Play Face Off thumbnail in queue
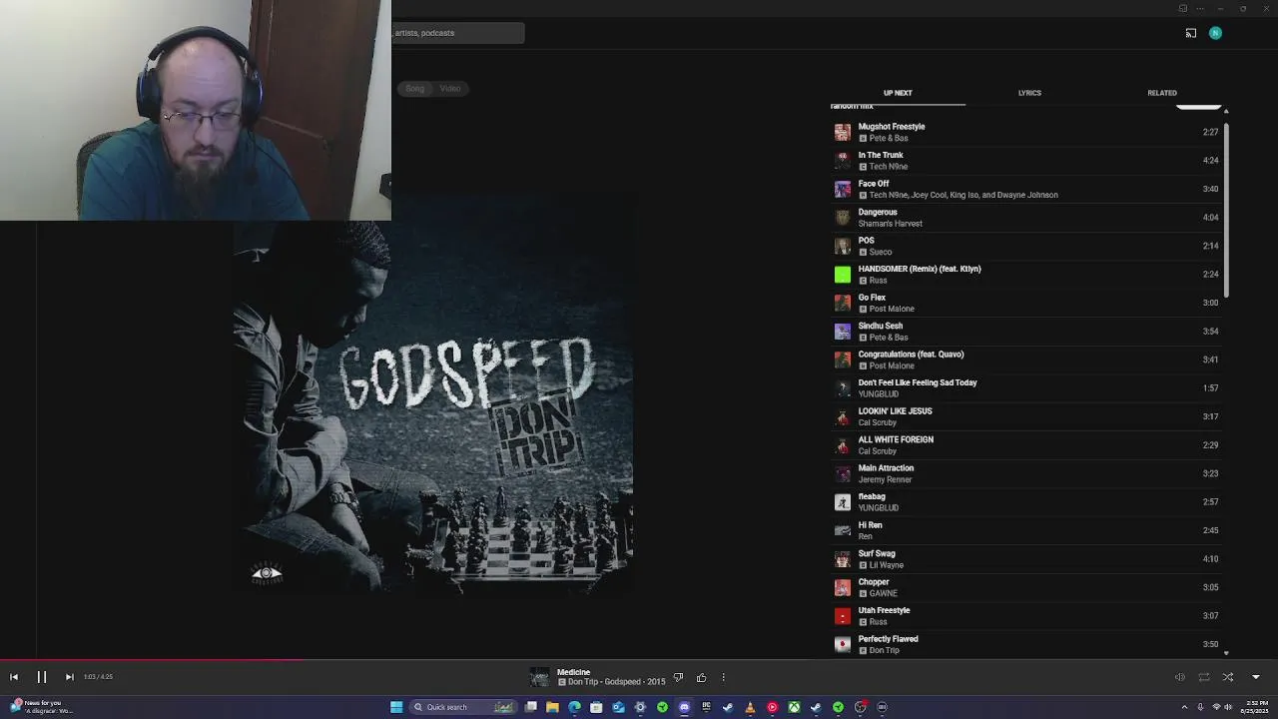 click(x=843, y=189)
